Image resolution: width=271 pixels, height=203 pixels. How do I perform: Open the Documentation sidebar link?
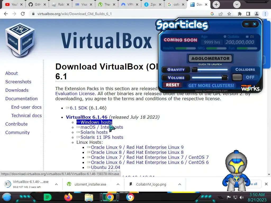pos(21,99)
